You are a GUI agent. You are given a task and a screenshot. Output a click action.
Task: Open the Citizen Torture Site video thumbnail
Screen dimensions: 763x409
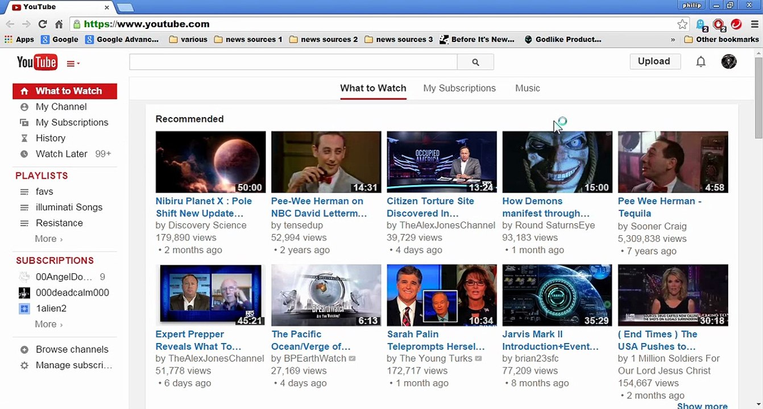(x=442, y=162)
